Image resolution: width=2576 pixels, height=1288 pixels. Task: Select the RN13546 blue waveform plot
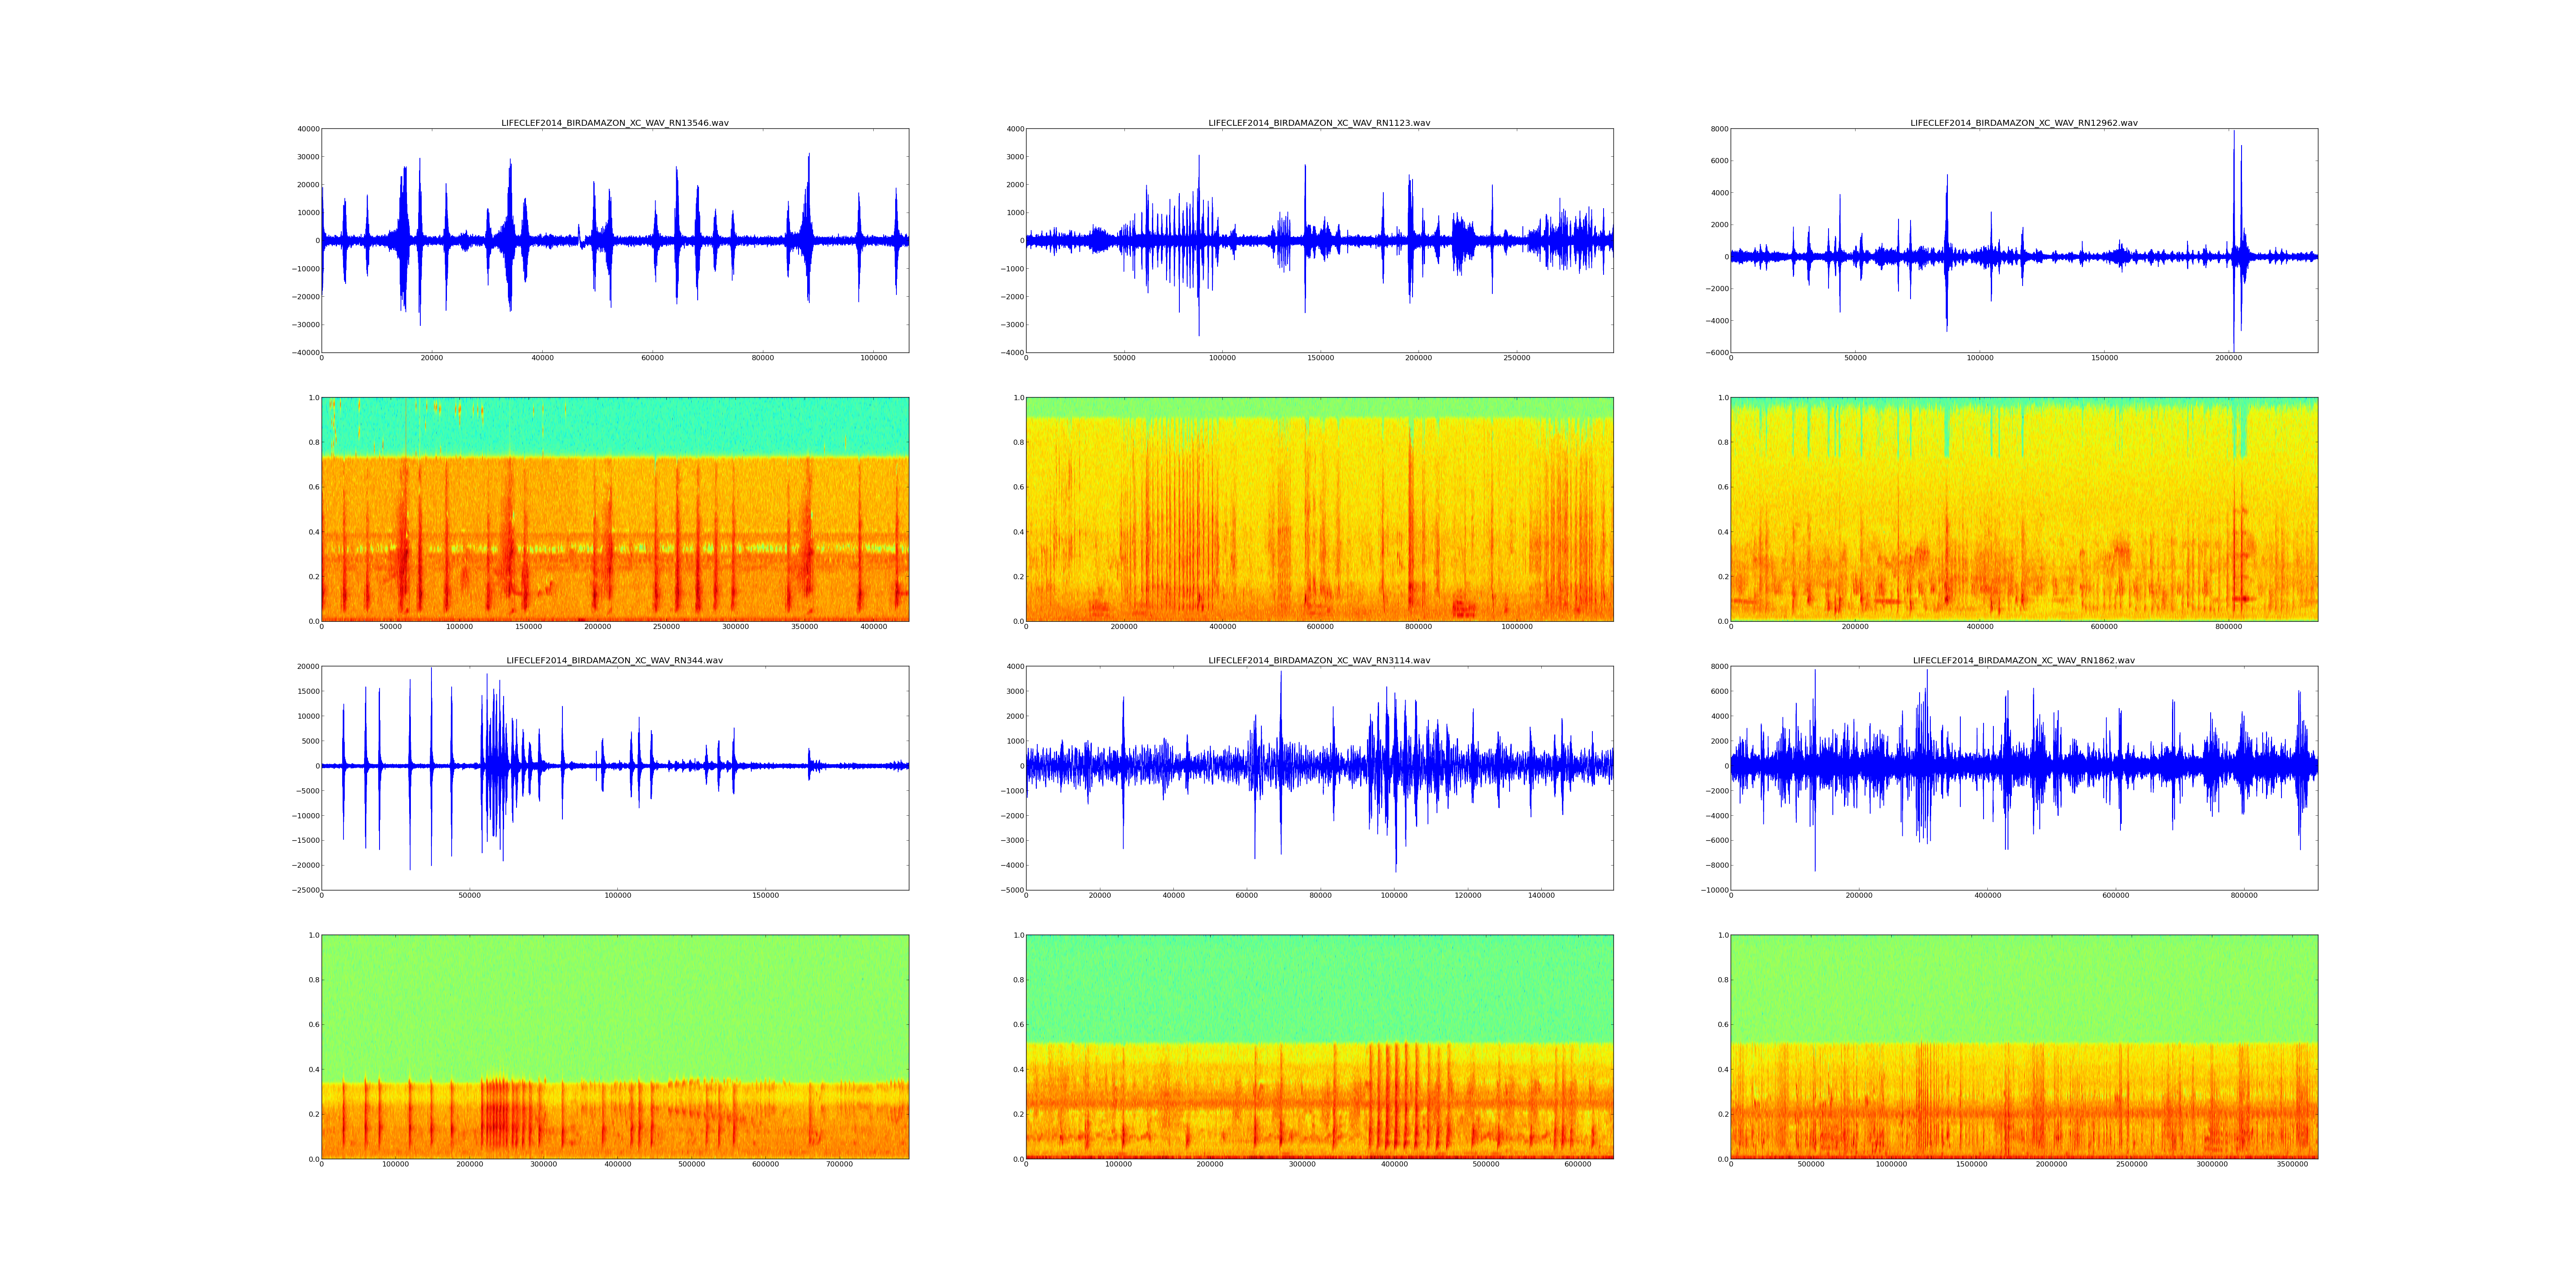(x=614, y=240)
